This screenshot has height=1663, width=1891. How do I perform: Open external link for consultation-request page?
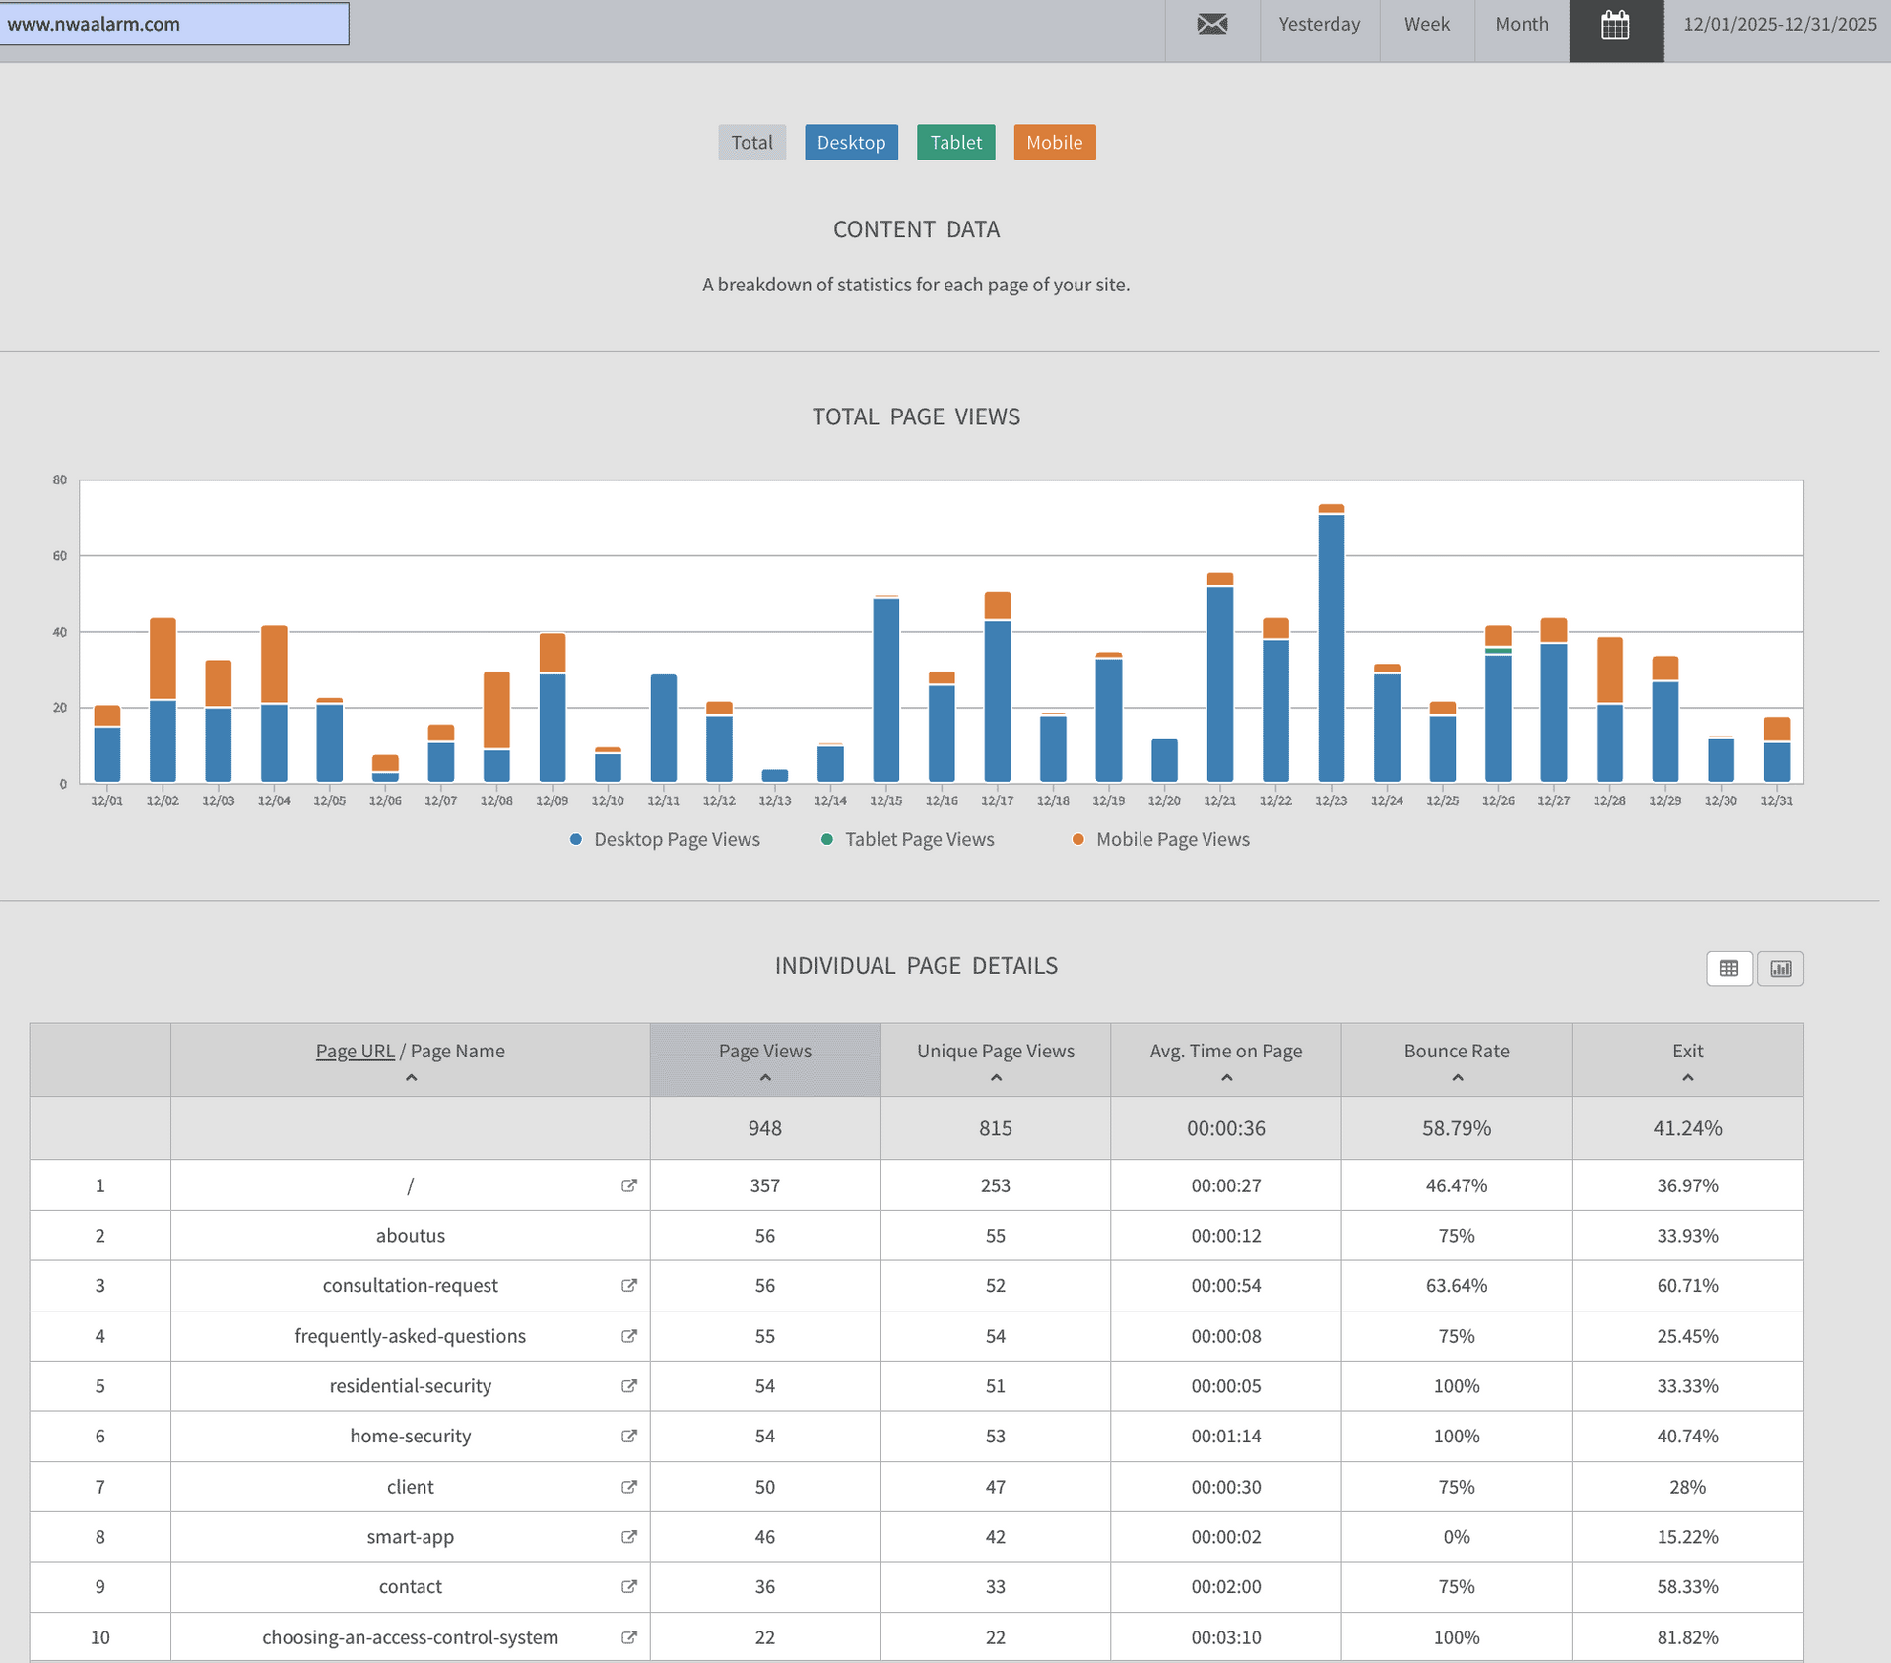(628, 1285)
